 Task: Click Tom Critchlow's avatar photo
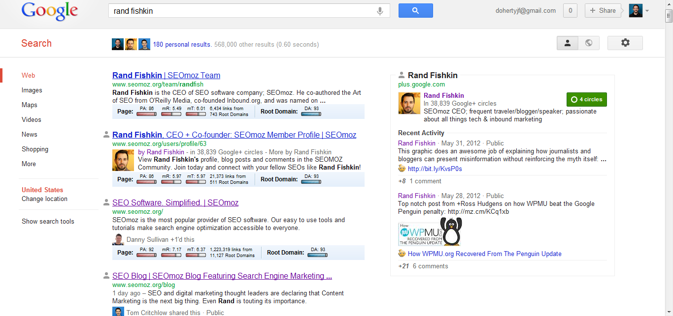tap(118, 312)
